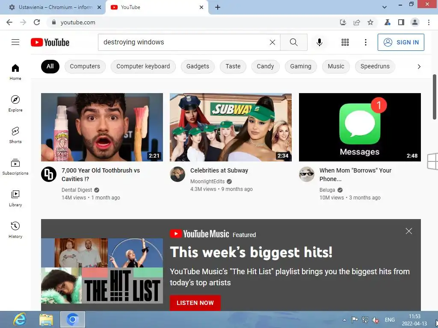
Task: Select the Candy filter chip
Action: tap(265, 66)
